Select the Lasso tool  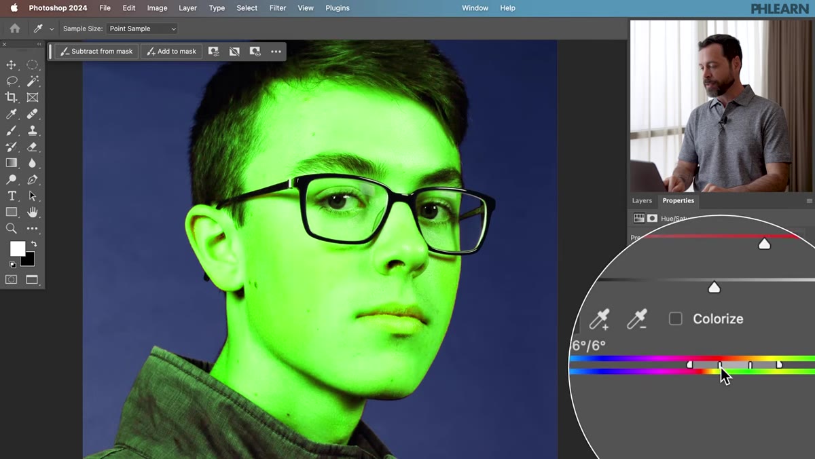(12, 81)
